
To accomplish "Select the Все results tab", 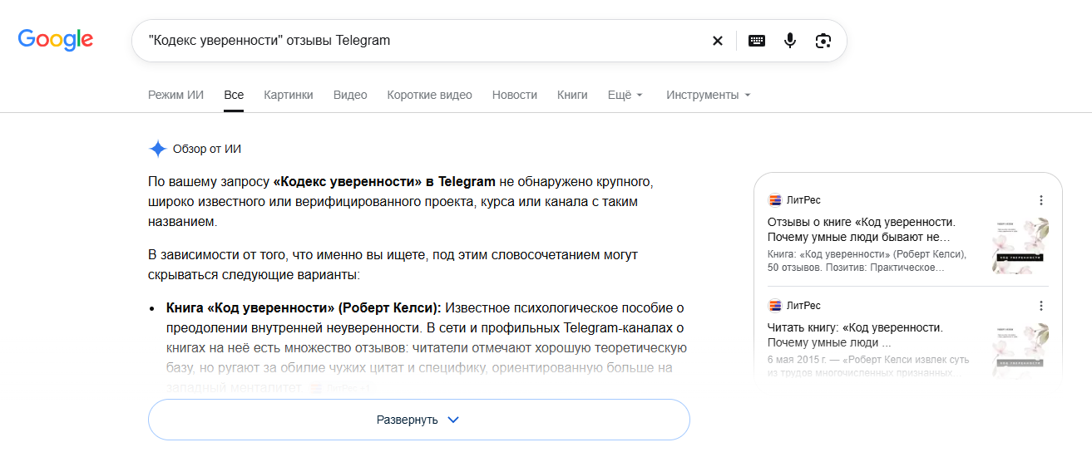I will pyautogui.click(x=234, y=95).
